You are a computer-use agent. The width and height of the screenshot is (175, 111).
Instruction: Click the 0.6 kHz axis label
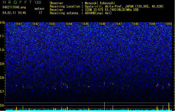pos(3,105)
